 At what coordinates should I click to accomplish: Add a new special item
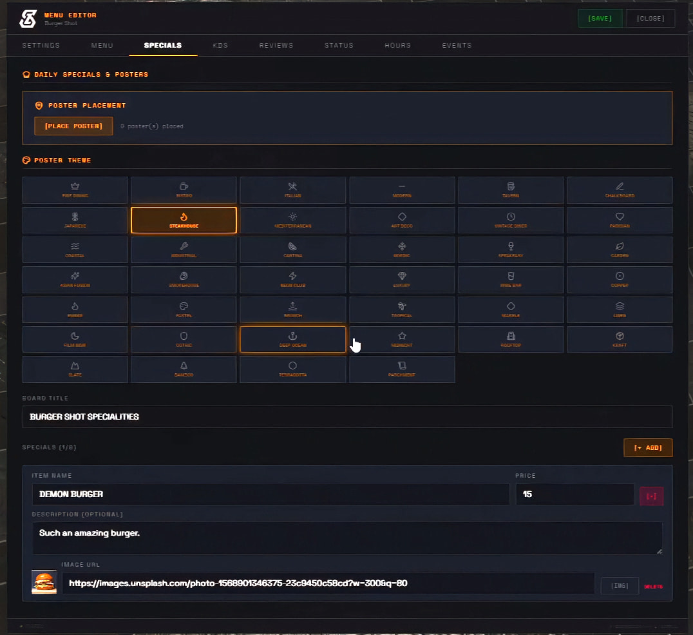(x=648, y=448)
